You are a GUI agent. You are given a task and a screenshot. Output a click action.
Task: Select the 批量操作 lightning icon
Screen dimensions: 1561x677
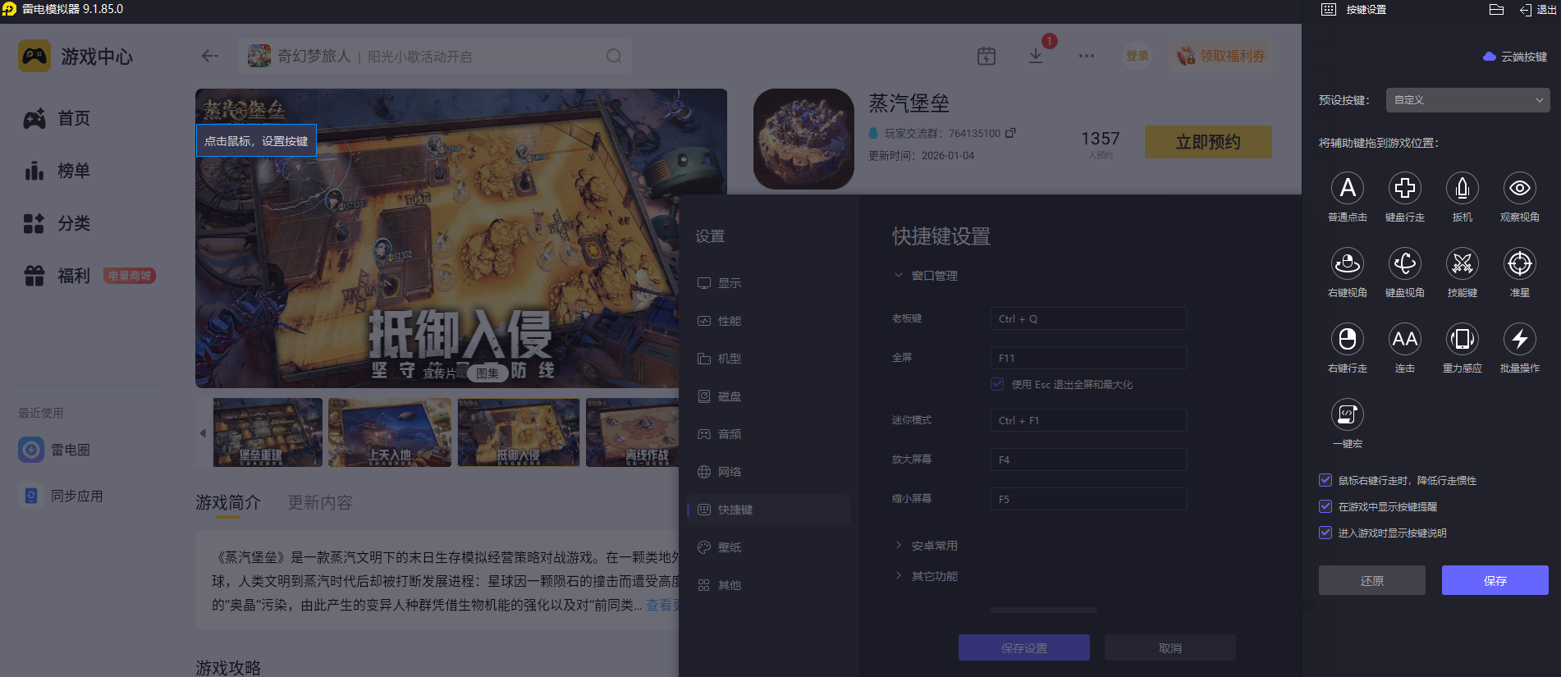coord(1519,339)
